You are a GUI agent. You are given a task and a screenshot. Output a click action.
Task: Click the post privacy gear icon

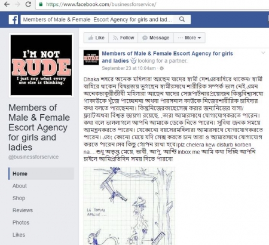pyautogui.click(x=161, y=68)
